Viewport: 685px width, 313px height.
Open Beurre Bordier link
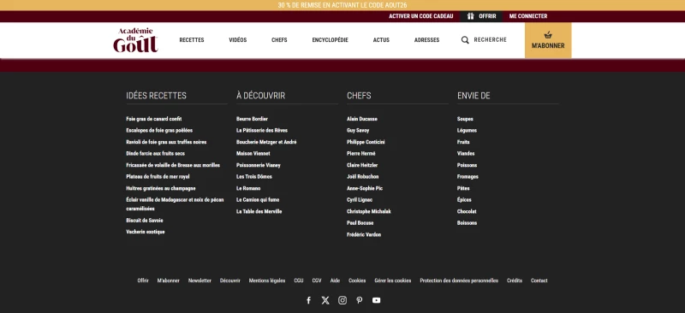click(x=252, y=119)
